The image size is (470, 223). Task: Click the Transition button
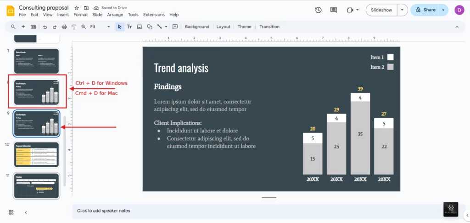(x=269, y=27)
